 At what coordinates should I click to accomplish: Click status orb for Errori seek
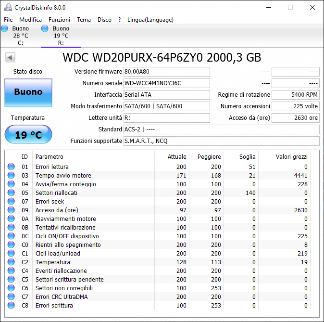(x=11, y=201)
